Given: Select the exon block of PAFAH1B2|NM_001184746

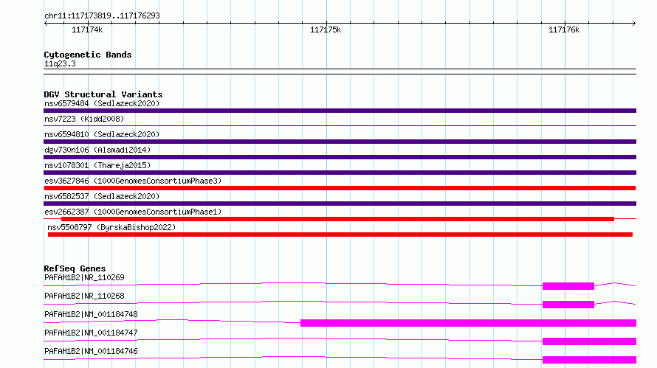Looking at the screenshot, I should tap(590, 360).
